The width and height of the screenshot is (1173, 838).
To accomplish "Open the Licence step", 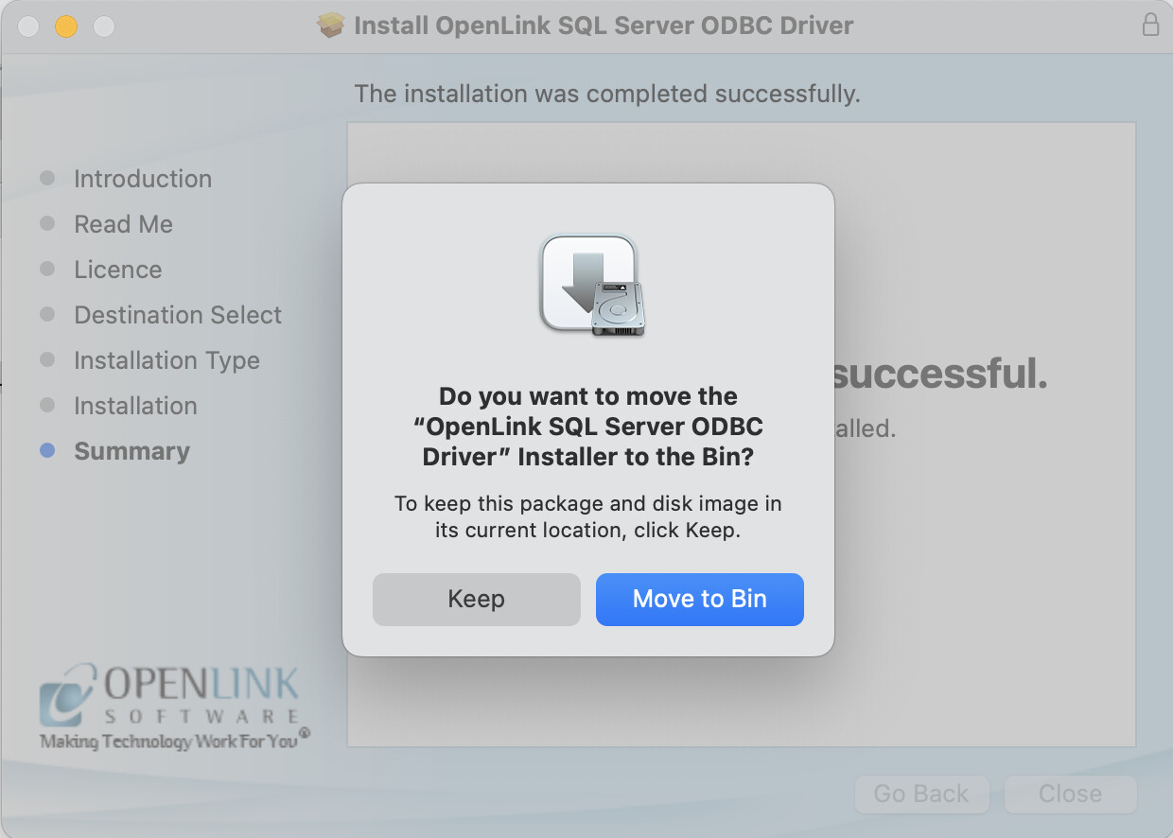I will (x=118, y=270).
